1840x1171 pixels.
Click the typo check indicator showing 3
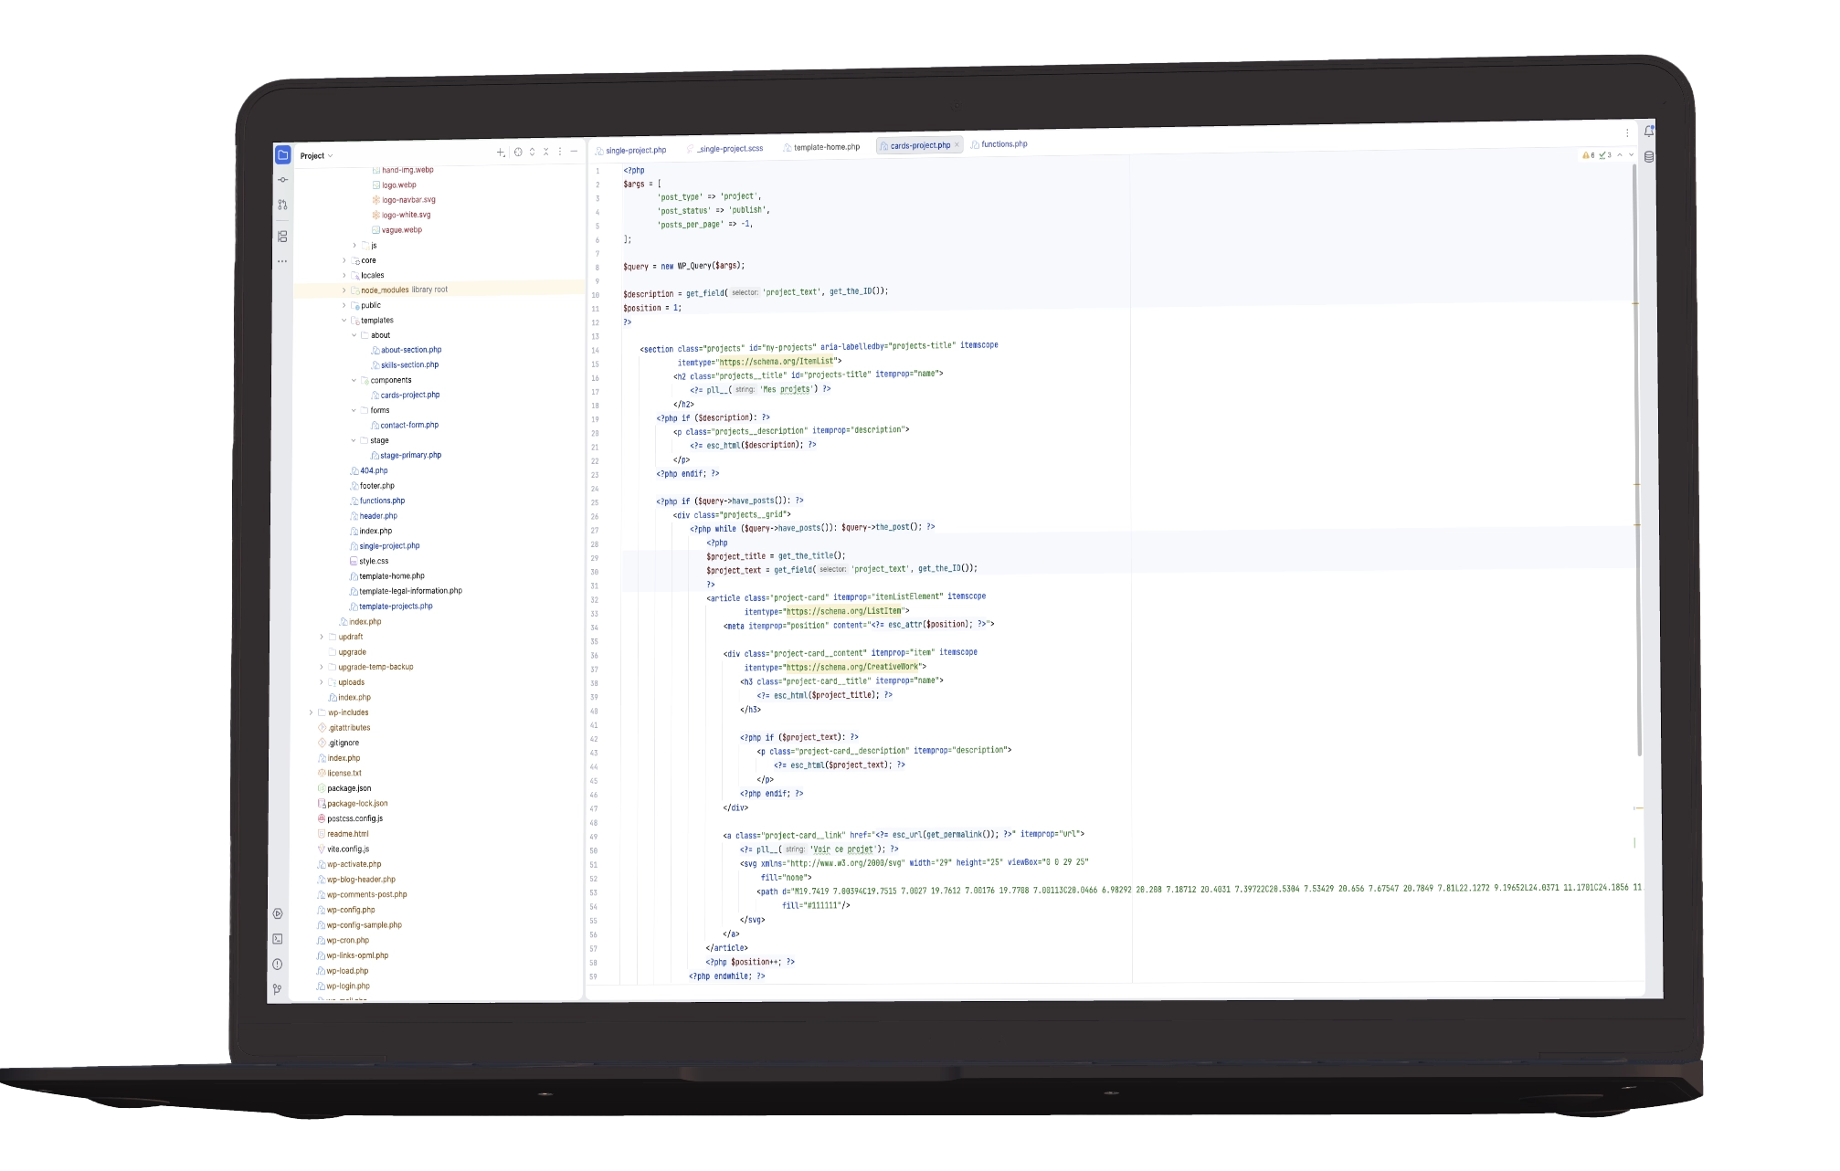[1605, 155]
